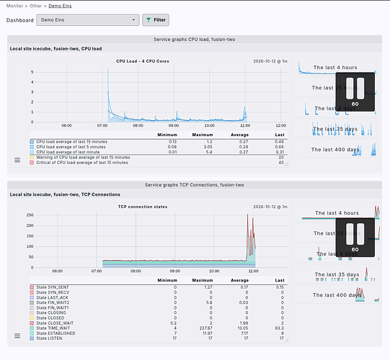Click the Monitor breadcrumb link
The height and width of the screenshot is (360, 390).
pos(14,6)
